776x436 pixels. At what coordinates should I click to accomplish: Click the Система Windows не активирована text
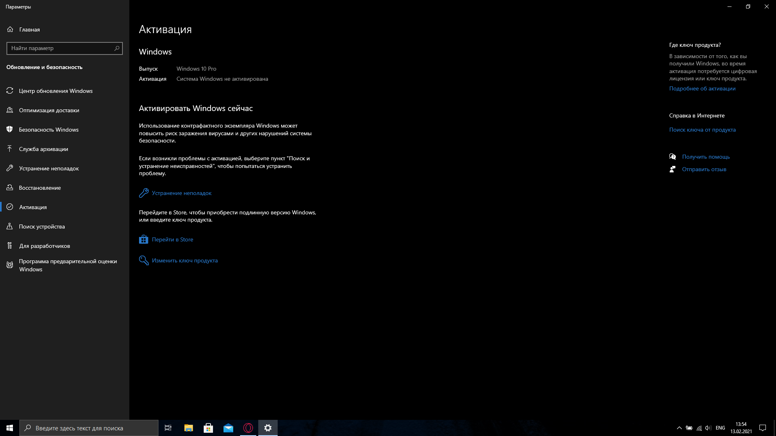(x=222, y=79)
